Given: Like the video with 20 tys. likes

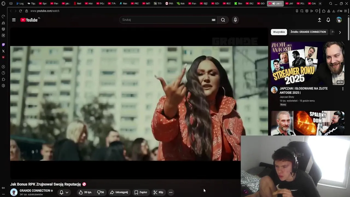Looking at the screenshot, I should pos(85,192).
